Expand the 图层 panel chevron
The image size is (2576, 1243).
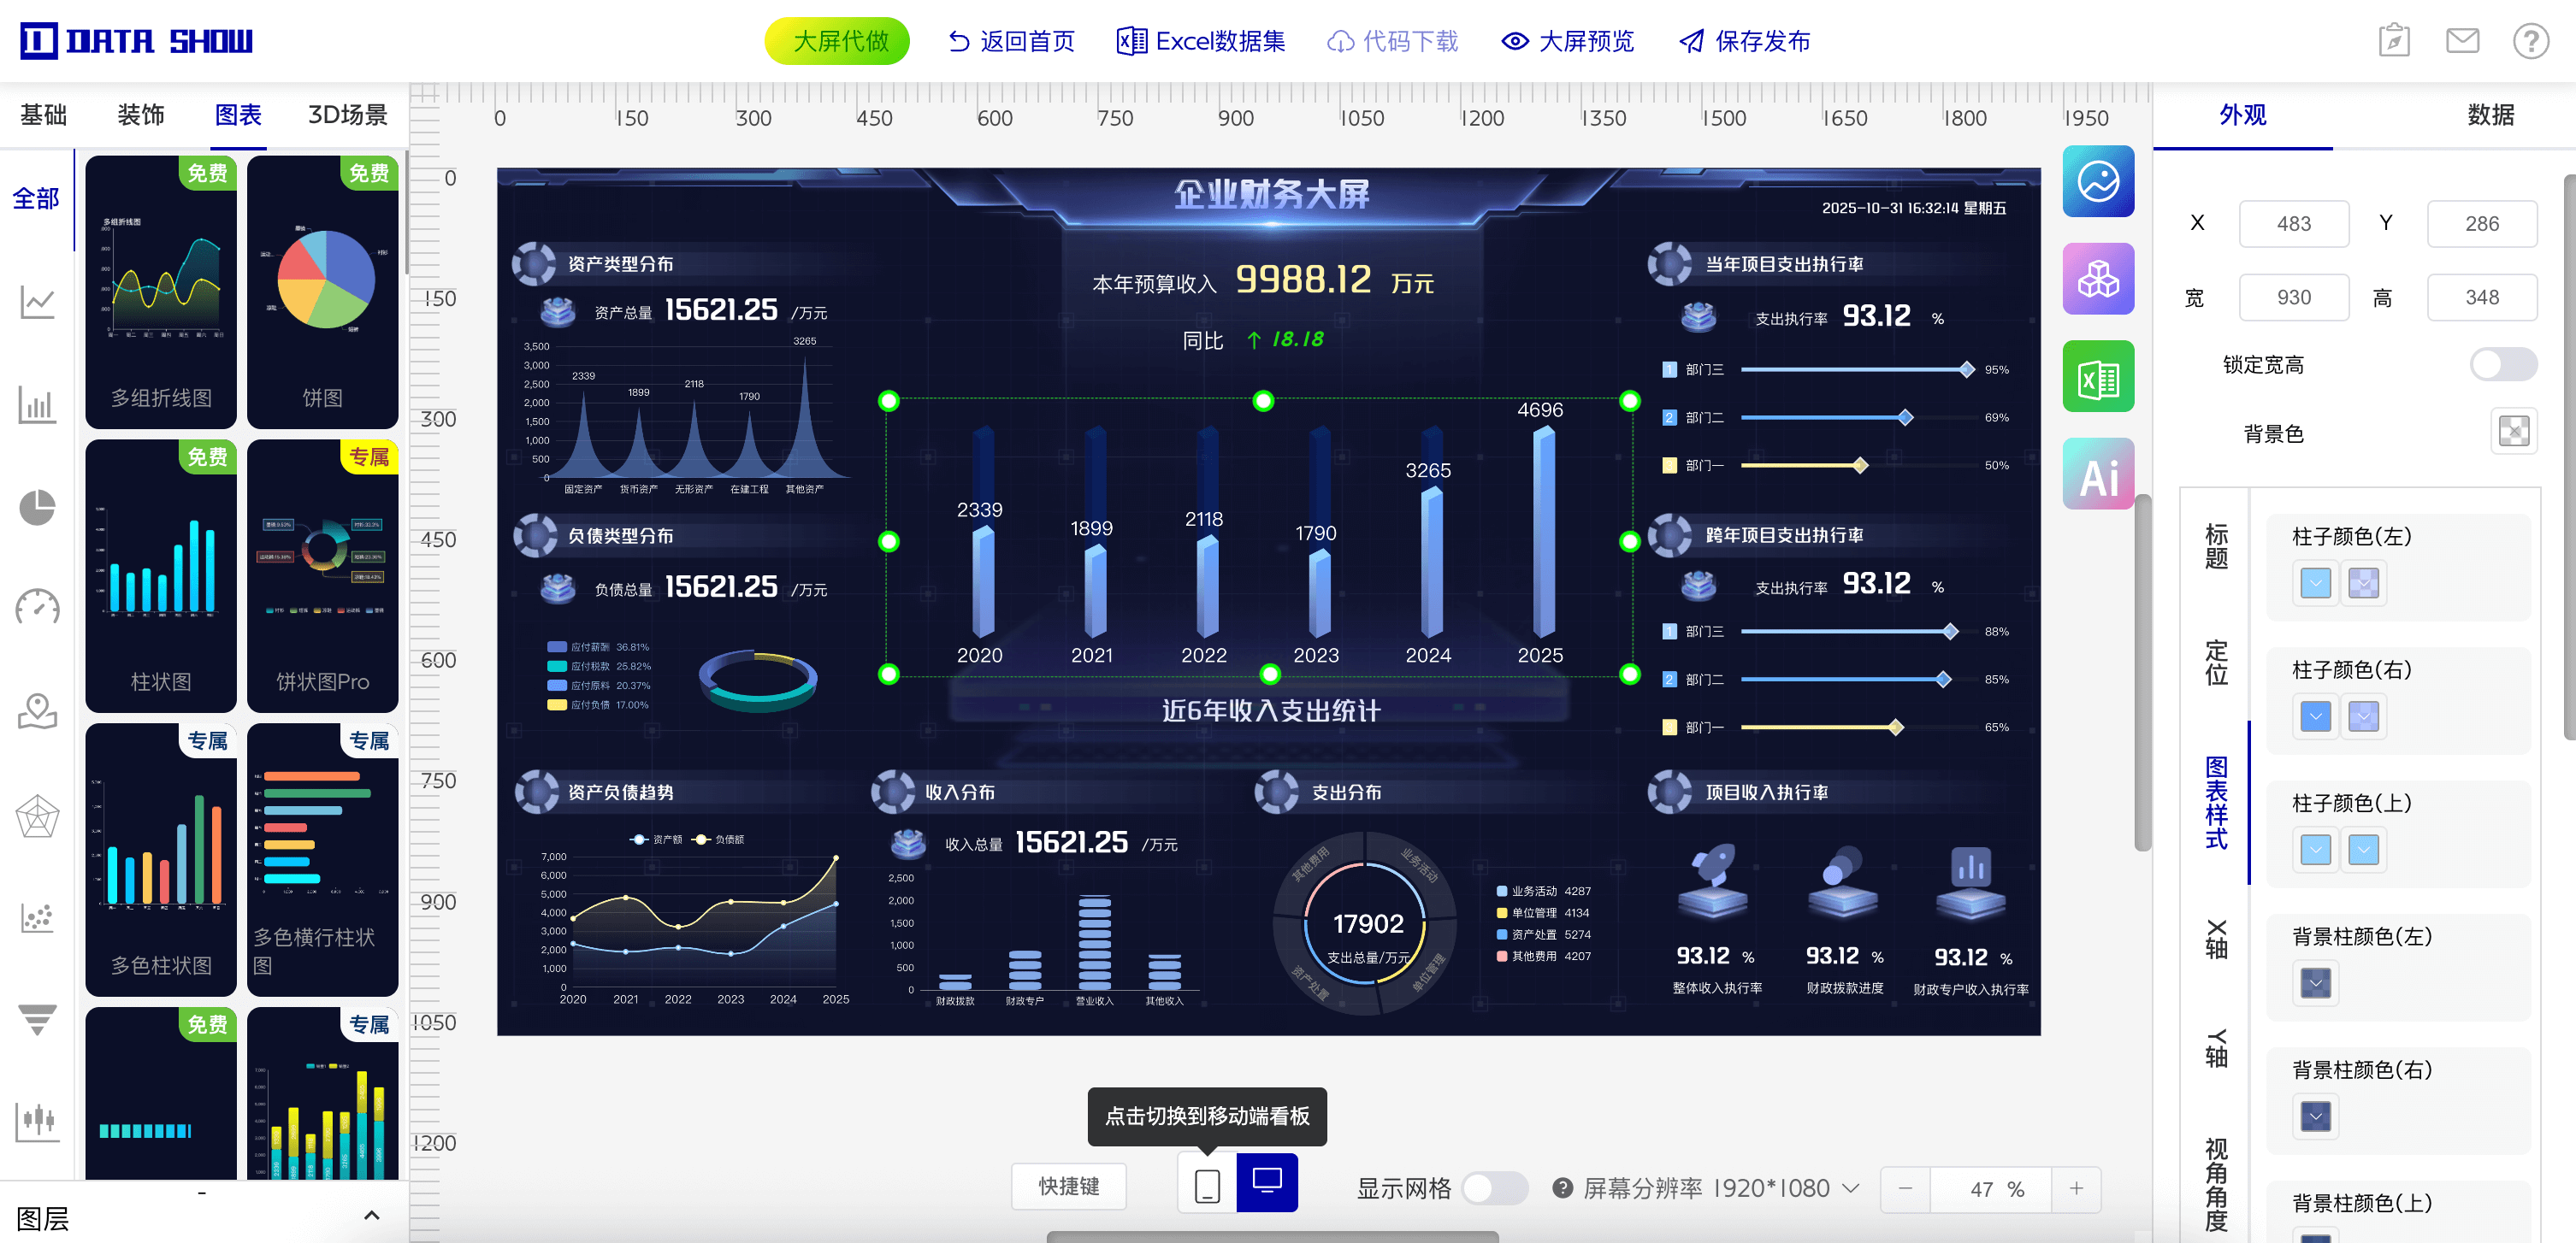point(371,1215)
